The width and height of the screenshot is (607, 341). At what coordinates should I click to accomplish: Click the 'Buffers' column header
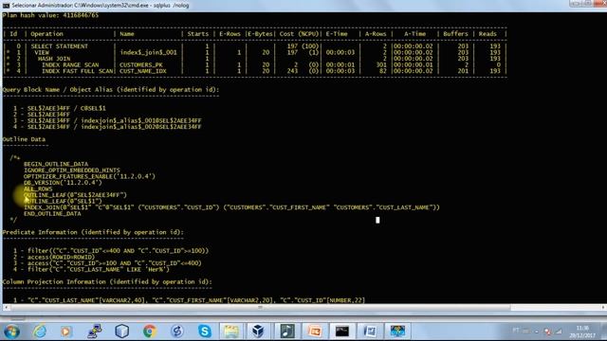tap(455, 34)
